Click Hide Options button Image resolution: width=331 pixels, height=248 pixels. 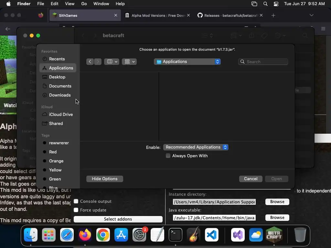point(105,179)
